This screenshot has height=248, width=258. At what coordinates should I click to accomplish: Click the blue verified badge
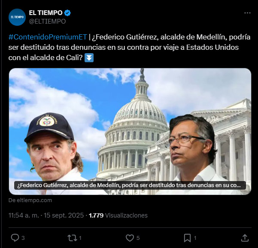click(x=67, y=13)
